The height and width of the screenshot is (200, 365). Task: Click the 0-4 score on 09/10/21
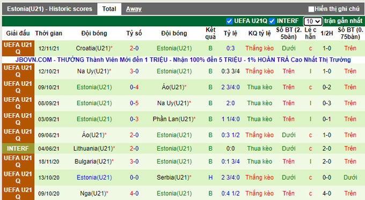pyautogui.click(x=134, y=87)
